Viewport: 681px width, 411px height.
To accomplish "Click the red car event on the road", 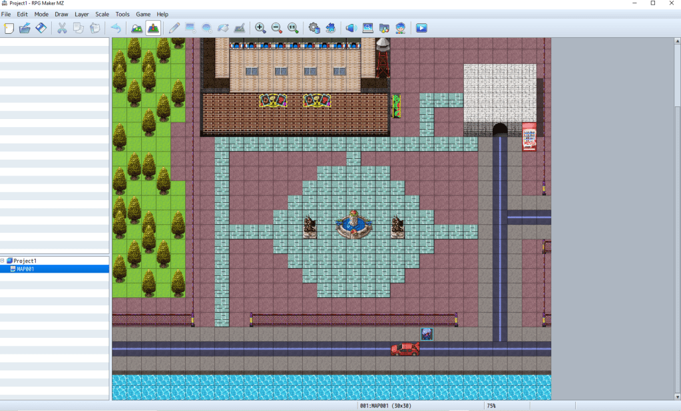I will (405, 349).
